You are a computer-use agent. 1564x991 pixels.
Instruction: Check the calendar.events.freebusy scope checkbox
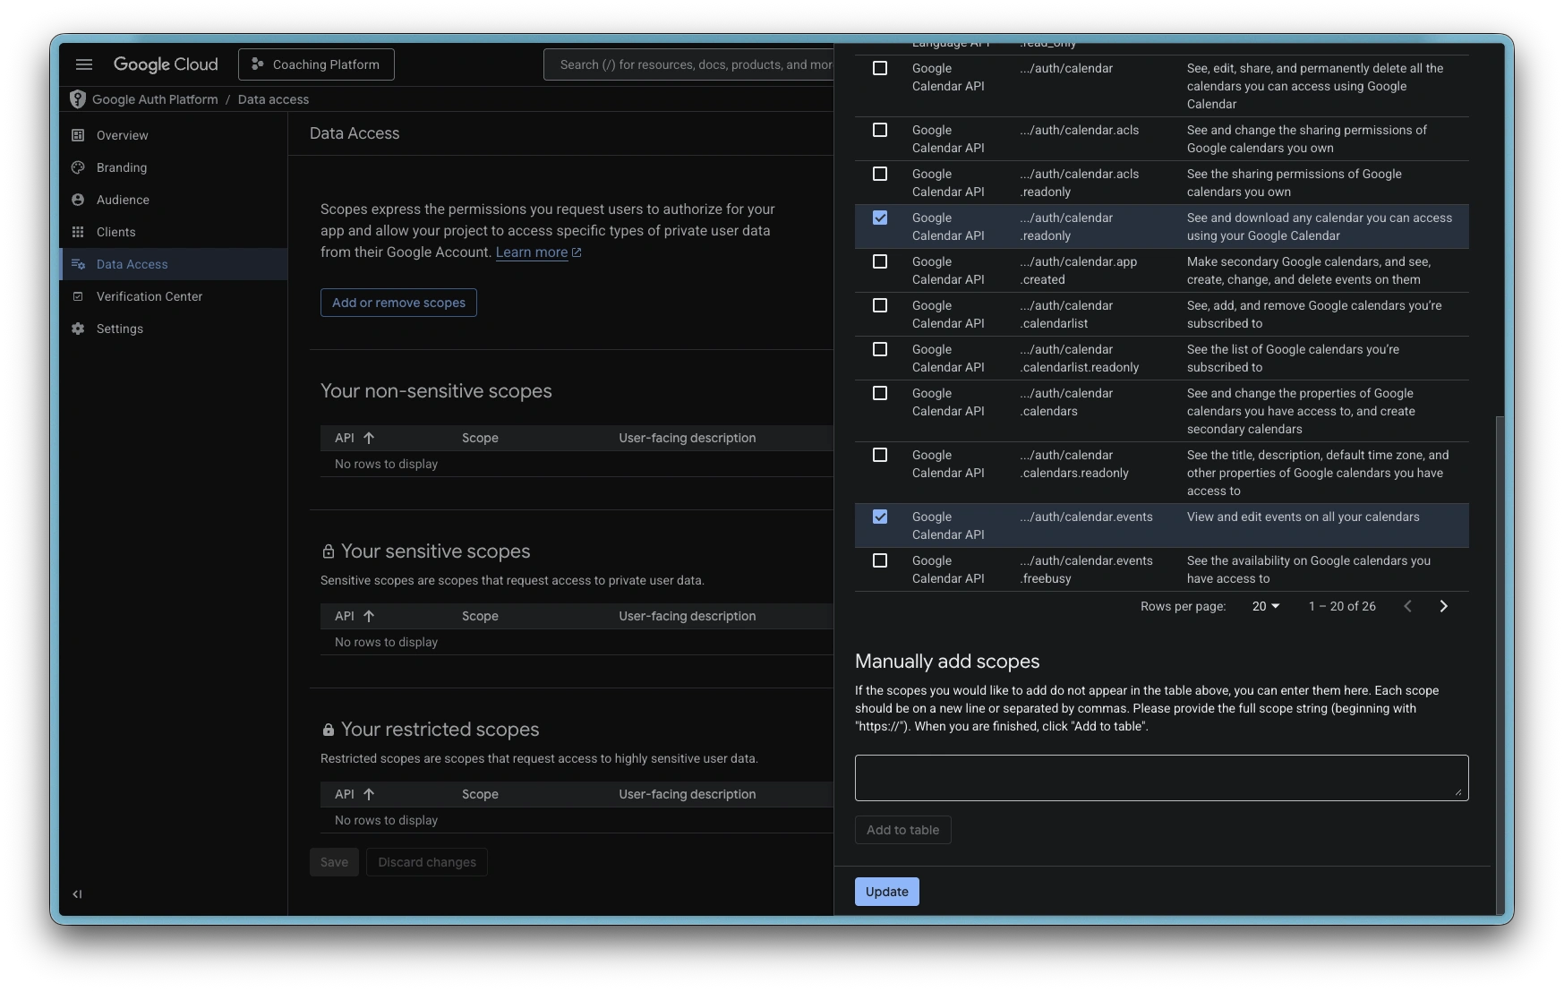click(x=880, y=561)
